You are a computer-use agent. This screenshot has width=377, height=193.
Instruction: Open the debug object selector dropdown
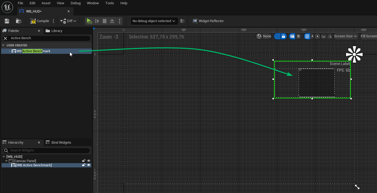pos(154,21)
